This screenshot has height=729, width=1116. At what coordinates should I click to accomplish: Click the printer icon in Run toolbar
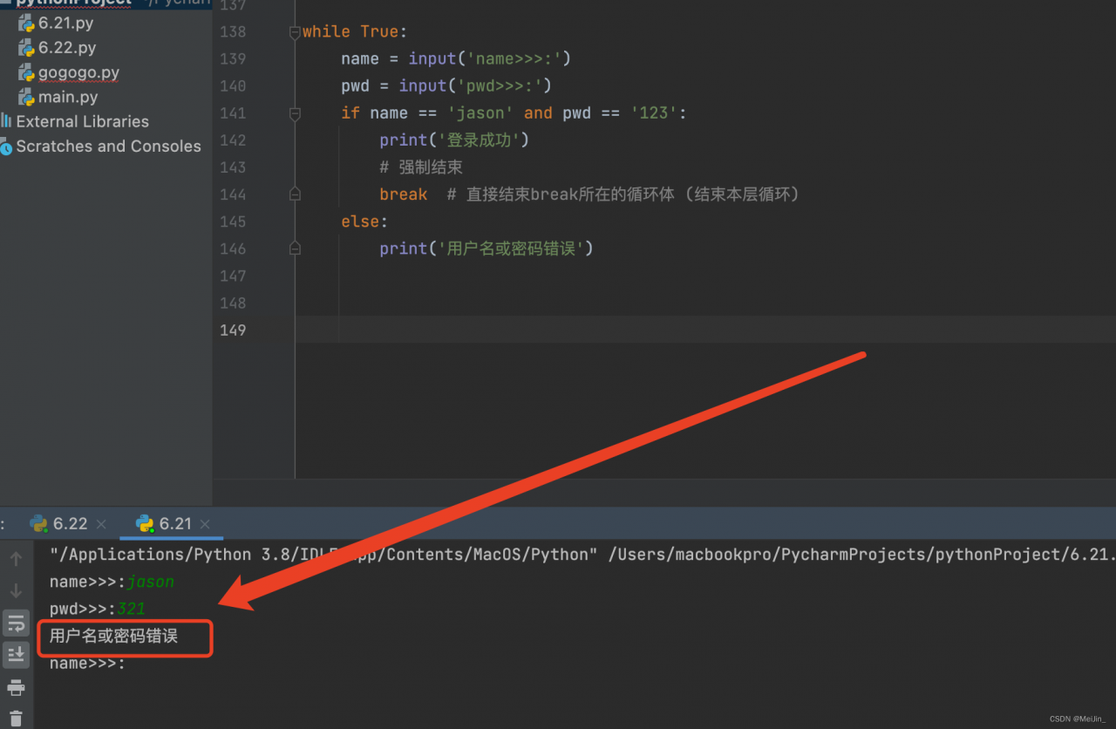(16, 687)
